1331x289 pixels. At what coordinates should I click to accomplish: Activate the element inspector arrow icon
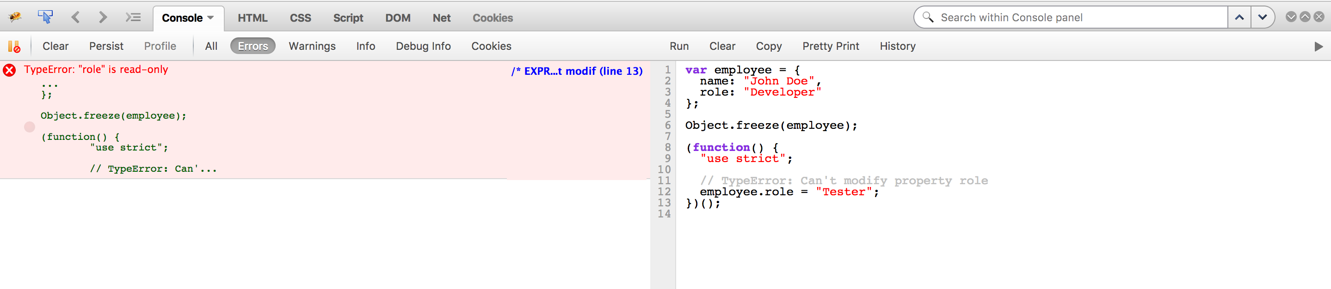click(45, 17)
